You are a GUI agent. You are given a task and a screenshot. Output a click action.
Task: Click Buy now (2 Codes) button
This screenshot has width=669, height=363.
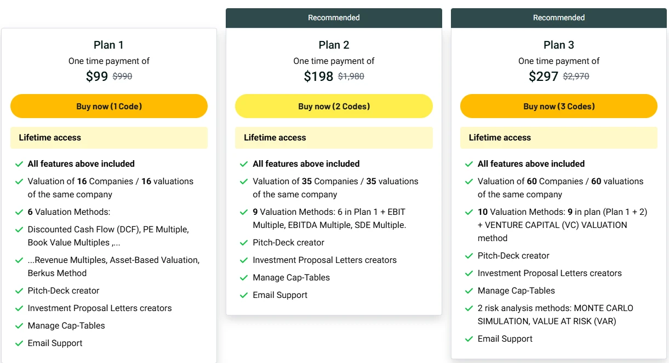tap(334, 106)
